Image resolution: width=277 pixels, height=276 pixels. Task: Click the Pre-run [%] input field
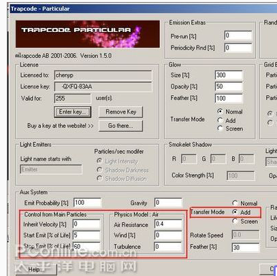pyautogui.click(x=238, y=35)
